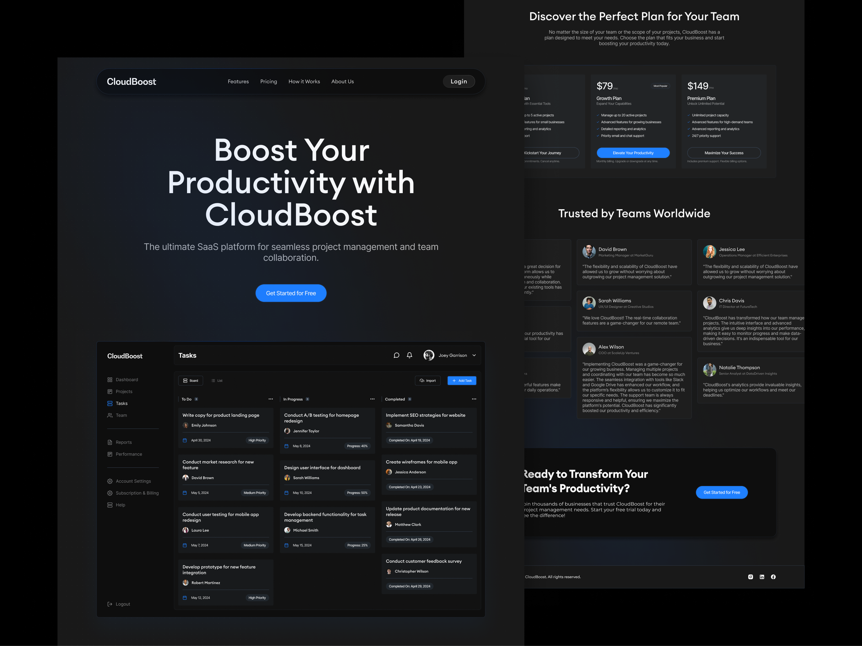Click the Subscription & Billing gear icon
862x646 pixels.
click(110, 493)
